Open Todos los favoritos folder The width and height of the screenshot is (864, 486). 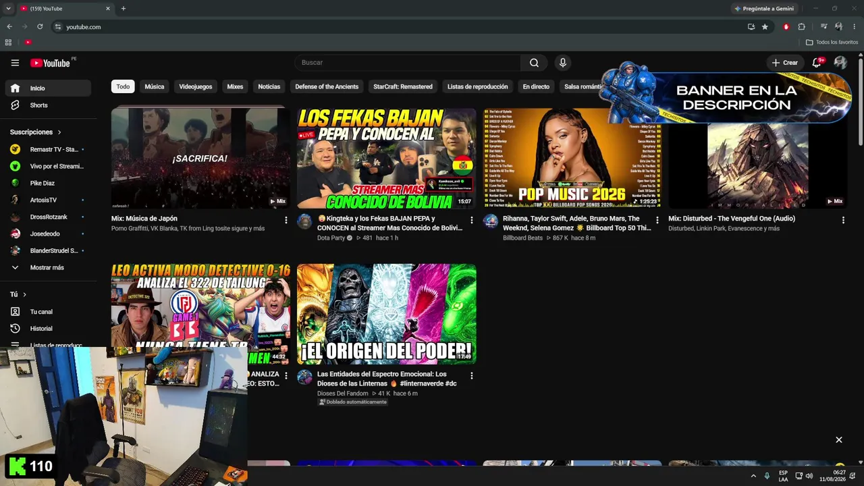(x=832, y=43)
